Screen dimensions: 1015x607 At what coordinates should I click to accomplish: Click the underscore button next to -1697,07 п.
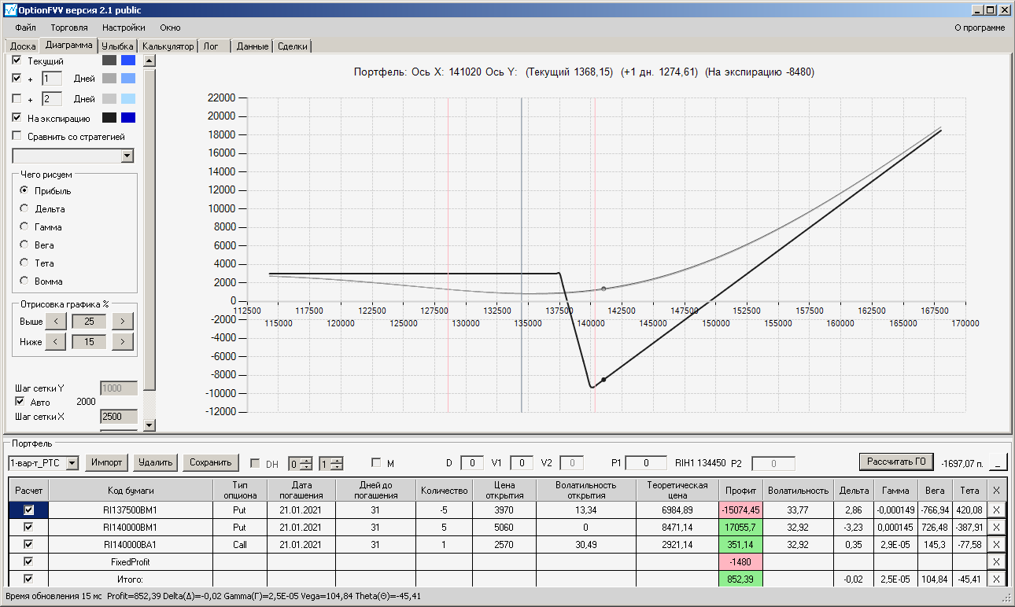click(998, 462)
